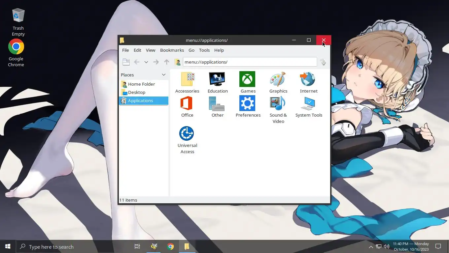
Task: Close the file manager window
Action: pos(324,40)
